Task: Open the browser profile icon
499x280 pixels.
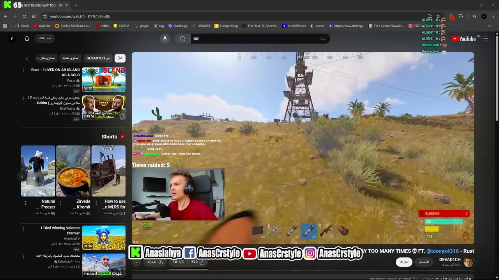Action: point(484,16)
